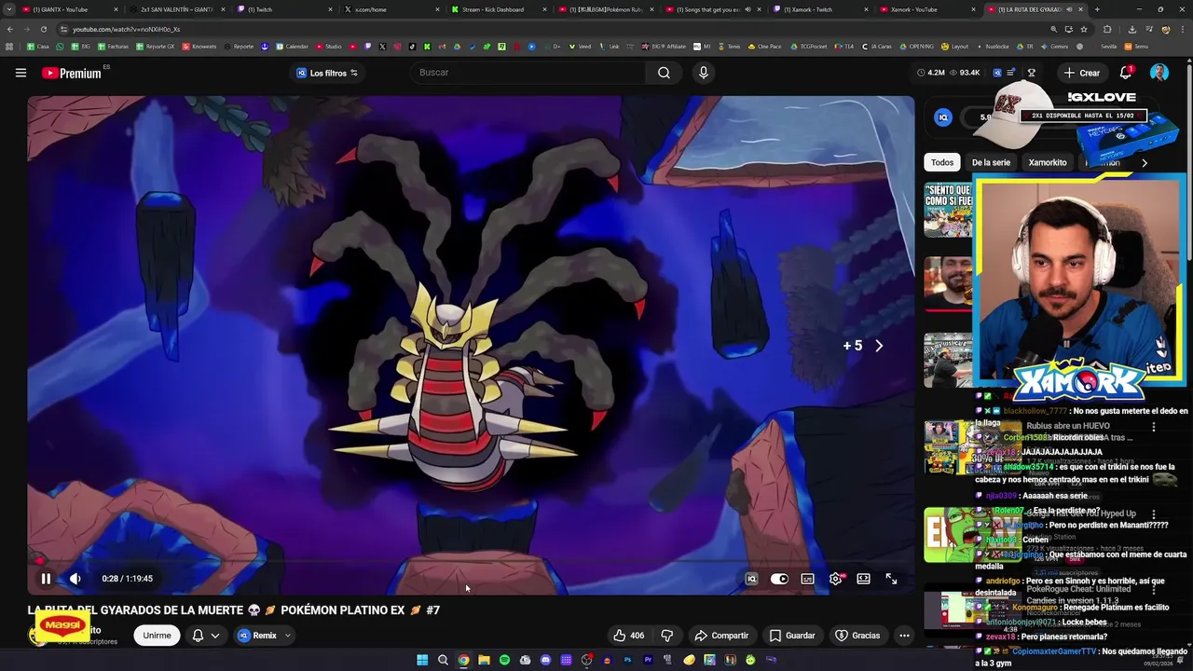Click the browser back arrow
This screenshot has height=671, width=1193.
coord(10,29)
